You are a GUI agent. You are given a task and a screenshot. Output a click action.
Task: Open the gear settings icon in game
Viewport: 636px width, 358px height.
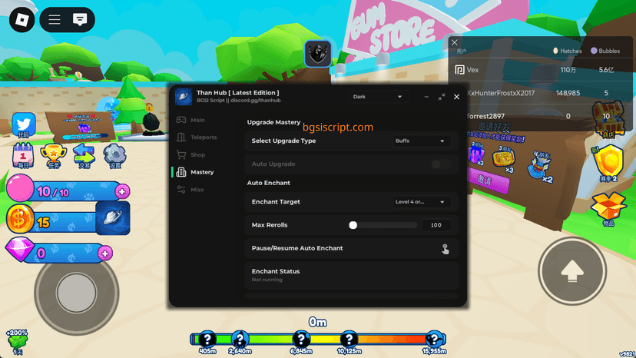coord(114,155)
